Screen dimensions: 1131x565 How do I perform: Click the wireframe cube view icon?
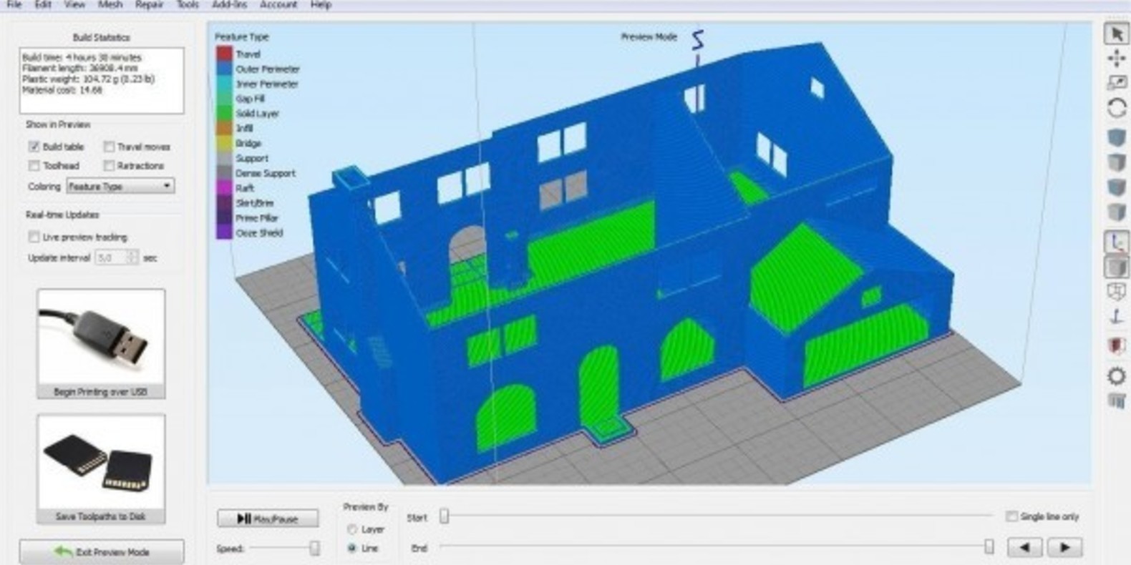(x=1117, y=291)
